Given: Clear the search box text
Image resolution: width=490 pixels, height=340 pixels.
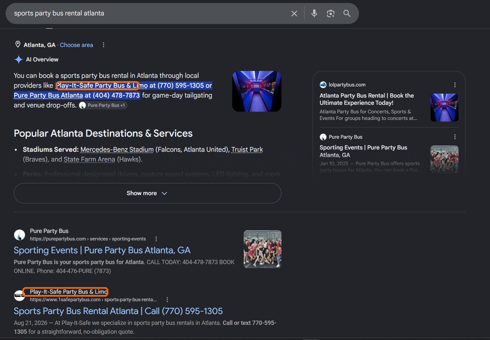Looking at the screenshot, I should (x=294, y=13).
